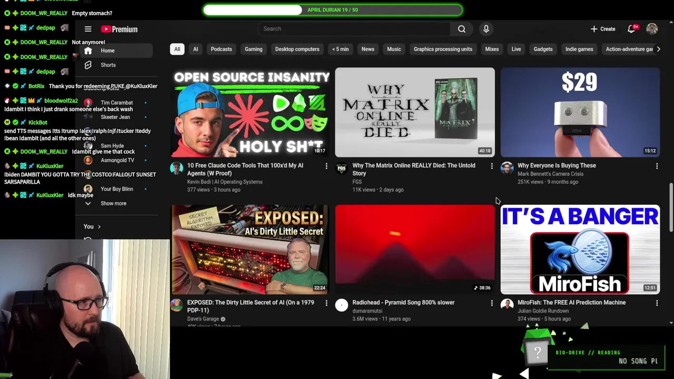This screenshot has width=674, height=379.
Task: Focus the YouTube search field
Action: click(x=354, y=29)
